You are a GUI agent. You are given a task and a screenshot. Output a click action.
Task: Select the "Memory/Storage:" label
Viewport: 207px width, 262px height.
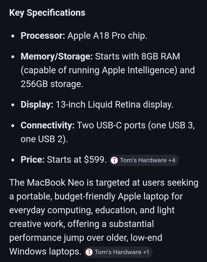coord(56,56)
